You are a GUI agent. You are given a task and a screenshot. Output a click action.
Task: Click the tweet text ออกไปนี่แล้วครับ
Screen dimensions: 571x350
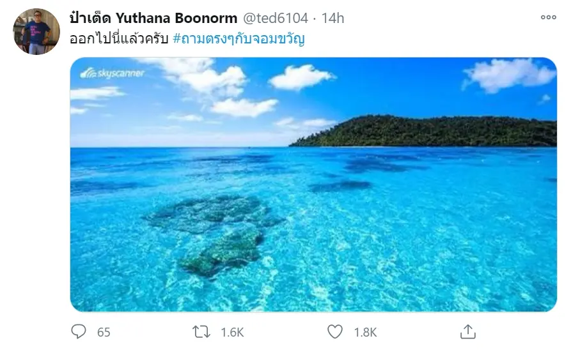pyautogui.click(x=119, y=38)
